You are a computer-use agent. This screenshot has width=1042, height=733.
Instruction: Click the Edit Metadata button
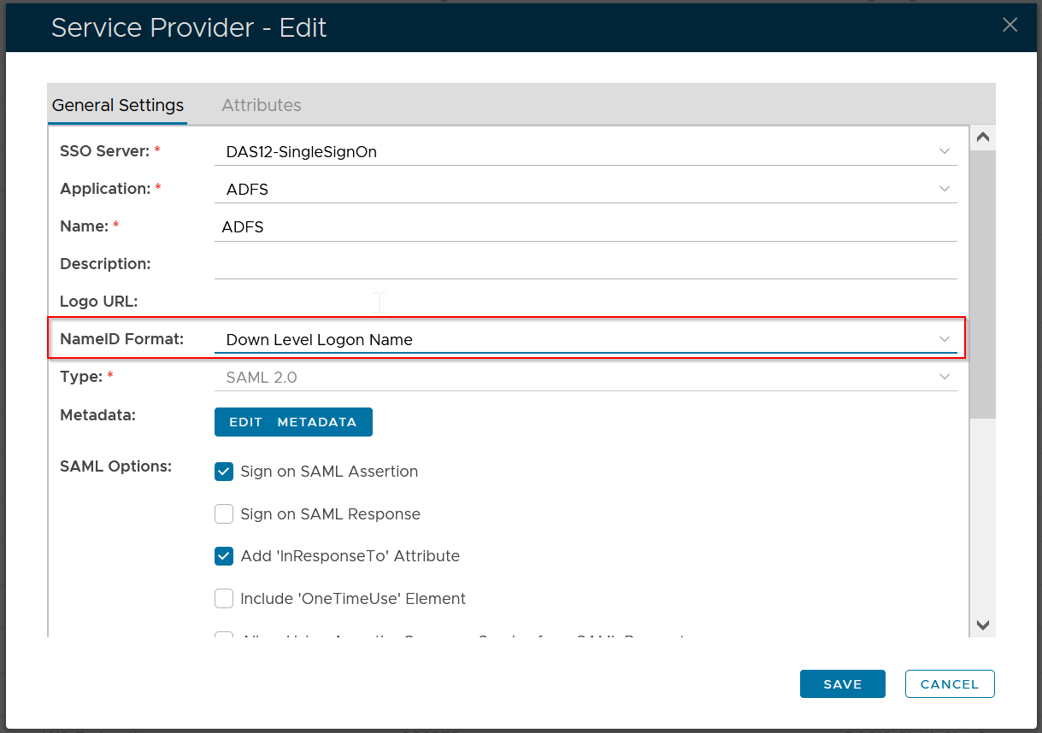pyautogui.click(x=293, y=422)
